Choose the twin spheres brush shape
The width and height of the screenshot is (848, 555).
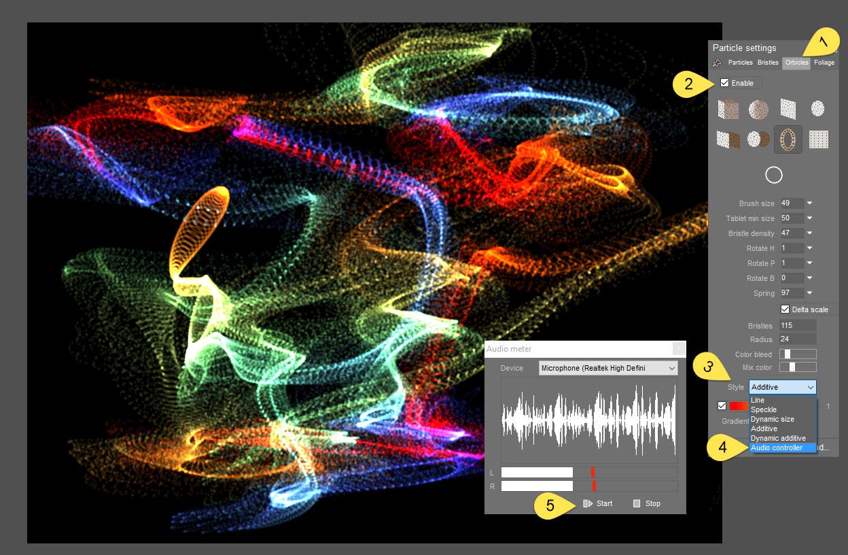pyautogui.click(x=758, y=139)
